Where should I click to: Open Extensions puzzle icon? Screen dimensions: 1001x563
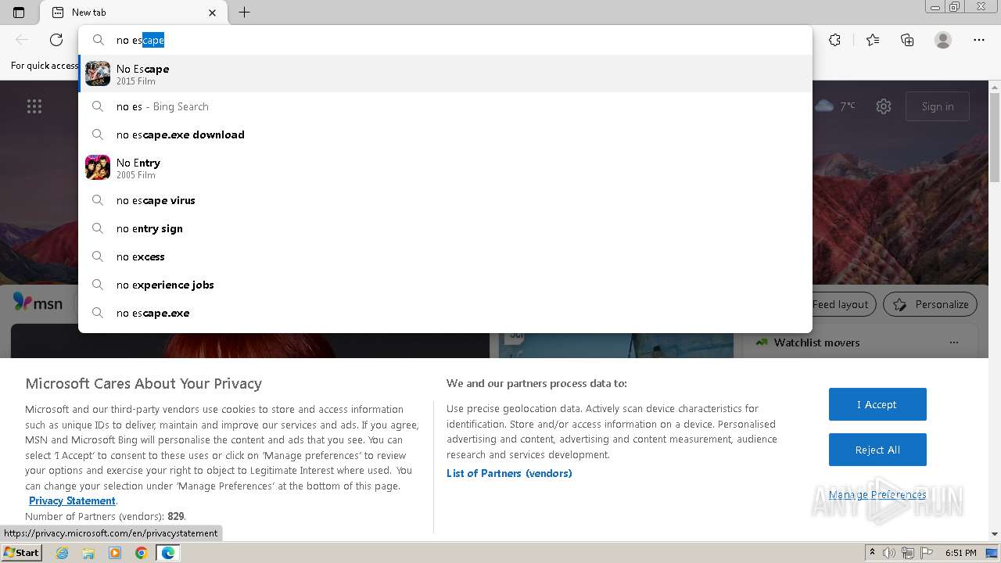pos(834,40)
